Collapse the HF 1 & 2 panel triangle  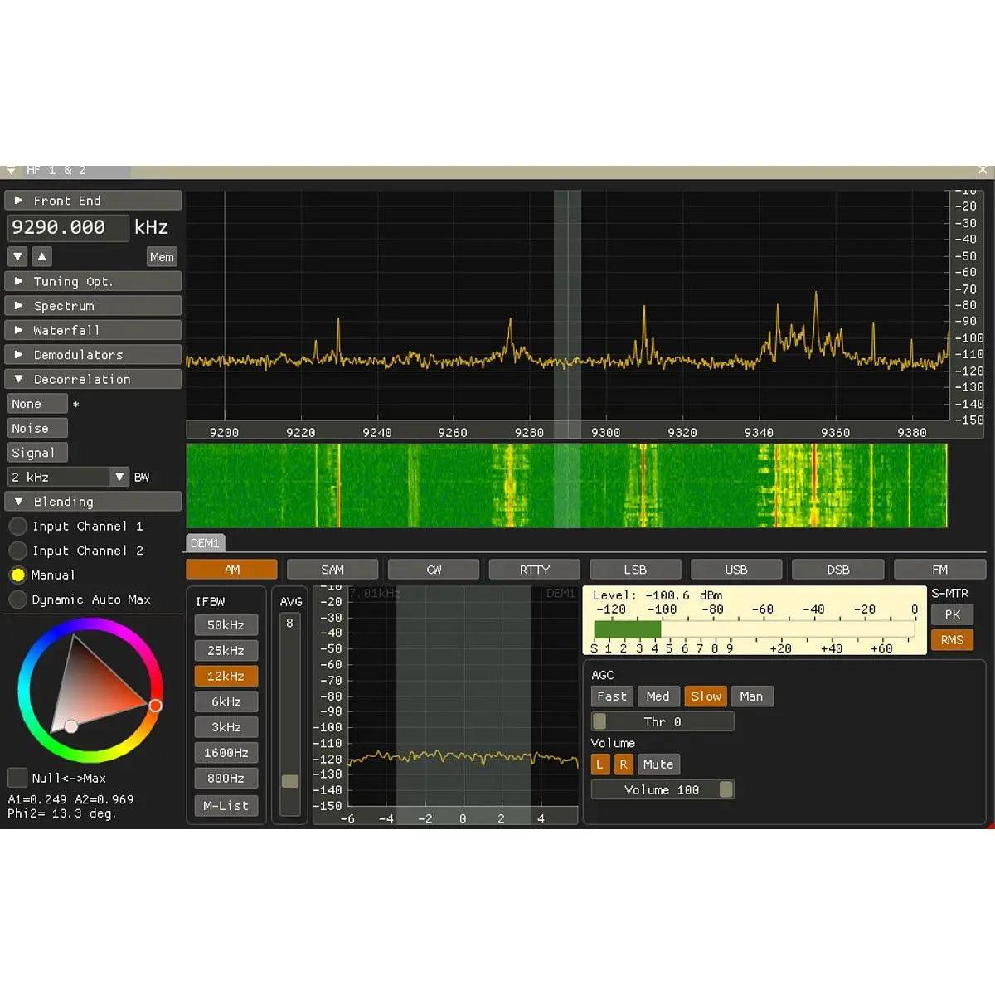point(11,171)
